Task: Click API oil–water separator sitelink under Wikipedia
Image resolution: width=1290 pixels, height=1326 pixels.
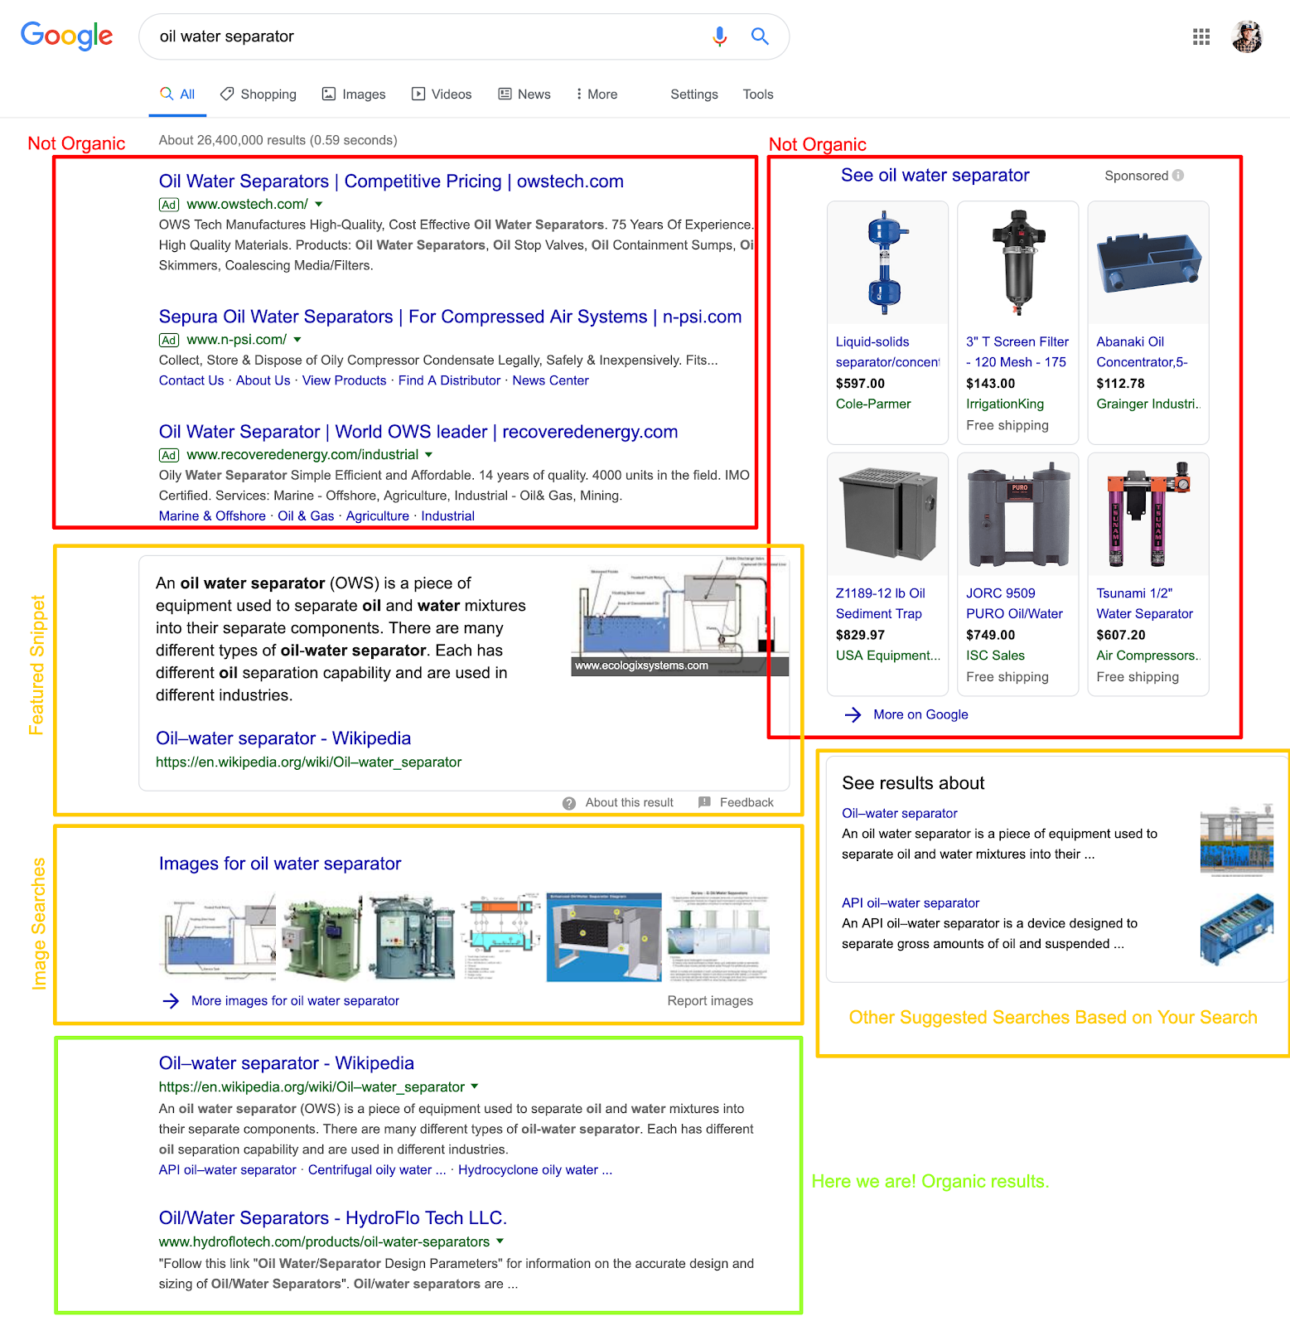Action: 228,1170
